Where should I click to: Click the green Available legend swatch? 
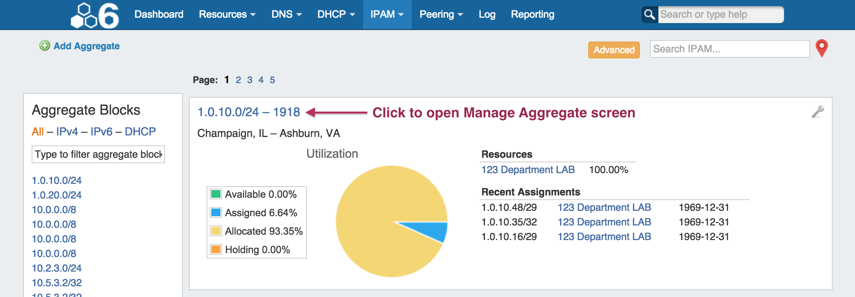click(216, 194)
